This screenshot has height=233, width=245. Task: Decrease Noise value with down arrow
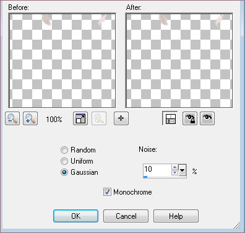point(174,173)
